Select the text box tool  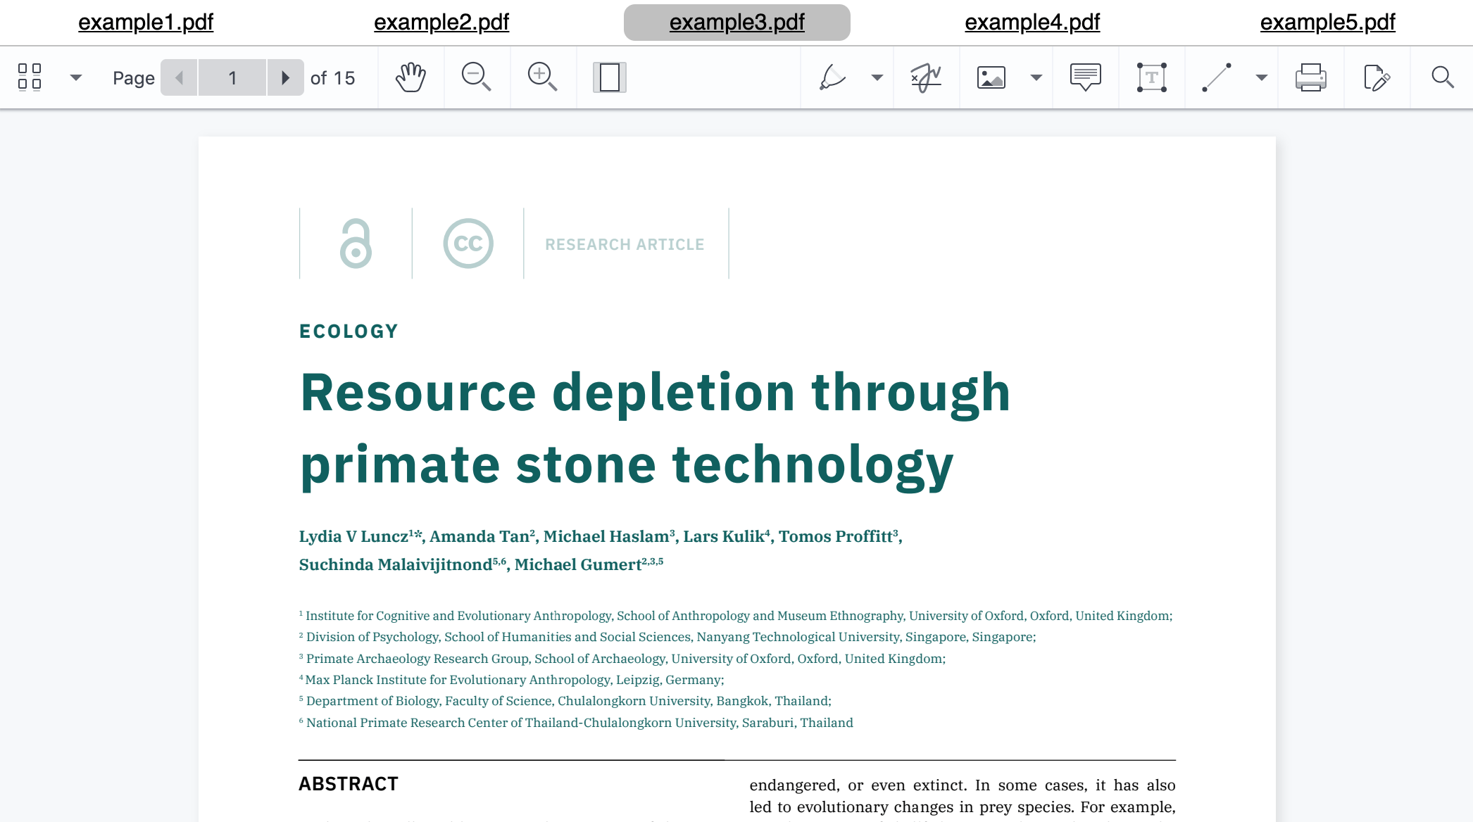point(1151,77)
